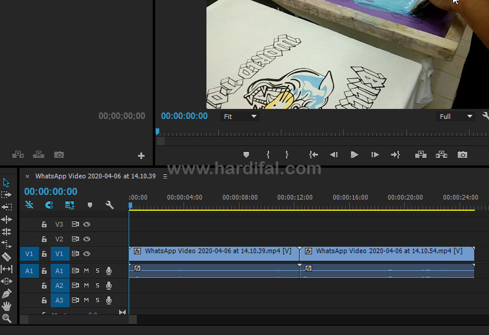The image size is (489, 335).
Task: Select the Hand tool
Action: click(x=6, y=306)
